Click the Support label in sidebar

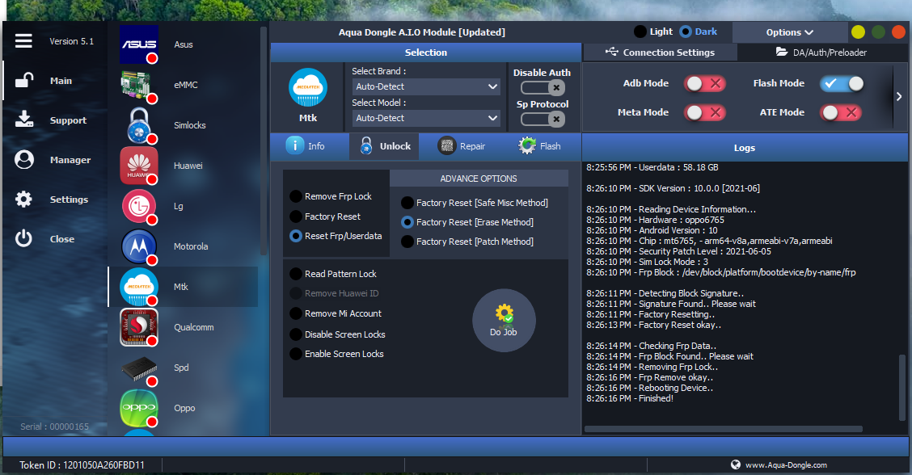(x=68, y=120)
